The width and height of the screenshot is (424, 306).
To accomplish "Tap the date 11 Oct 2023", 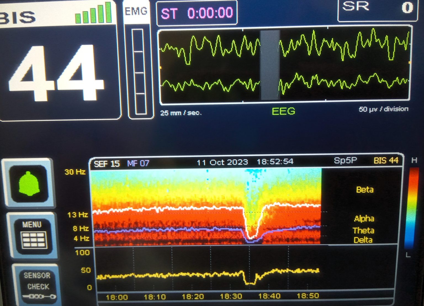I will [x=222, y=162].
